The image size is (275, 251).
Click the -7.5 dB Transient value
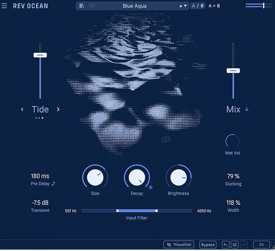[40, 203]
